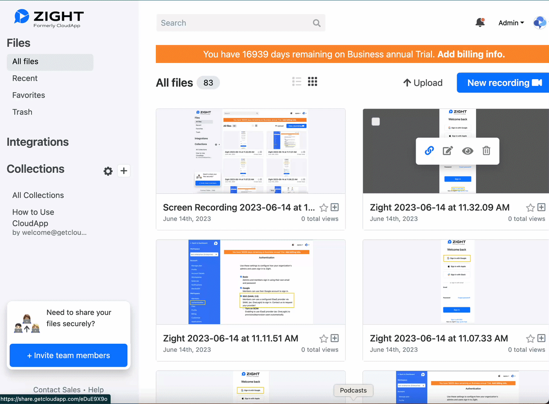Image resolution: width=549 pixels, height=404 pixels.
Task: Star the Zight 11.32.09 AM file
Action: click(530, 207)
